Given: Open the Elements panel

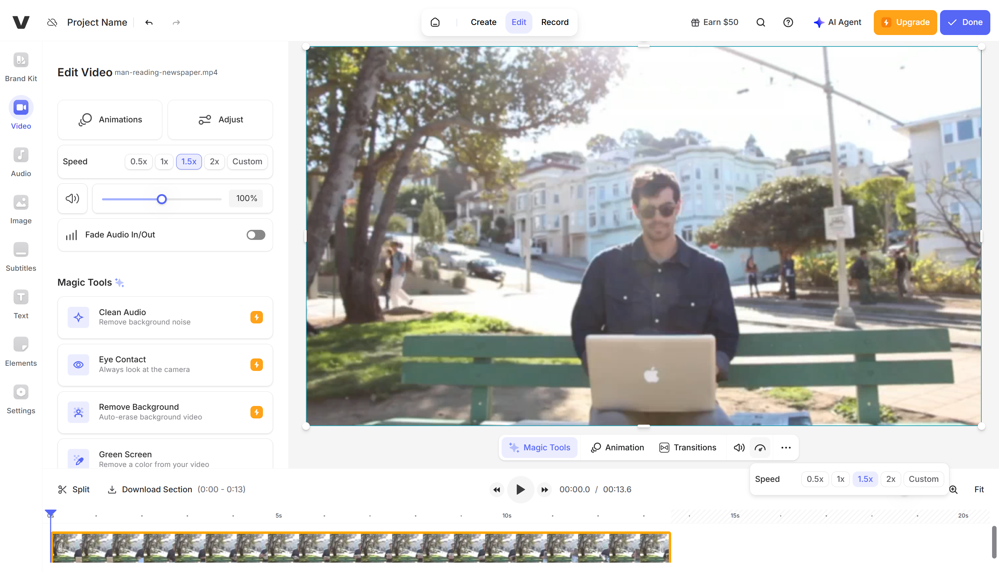Looking at the screenshot, I should tap(21, 351).
